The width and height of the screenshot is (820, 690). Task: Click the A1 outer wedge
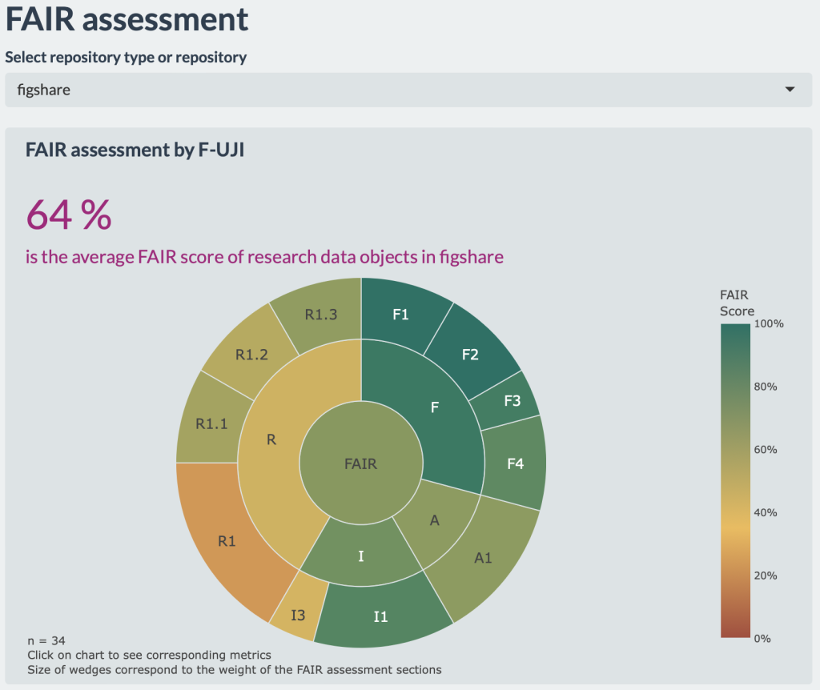[x=483, y=558]
